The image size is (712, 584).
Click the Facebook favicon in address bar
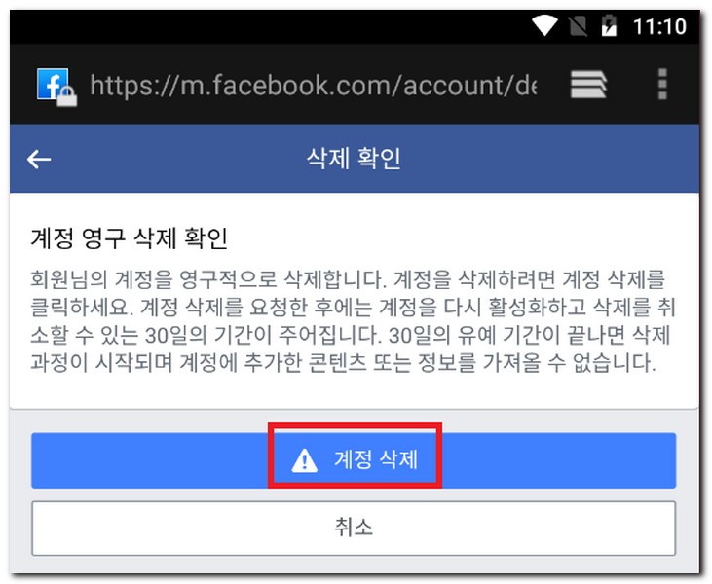coord(53,84)
